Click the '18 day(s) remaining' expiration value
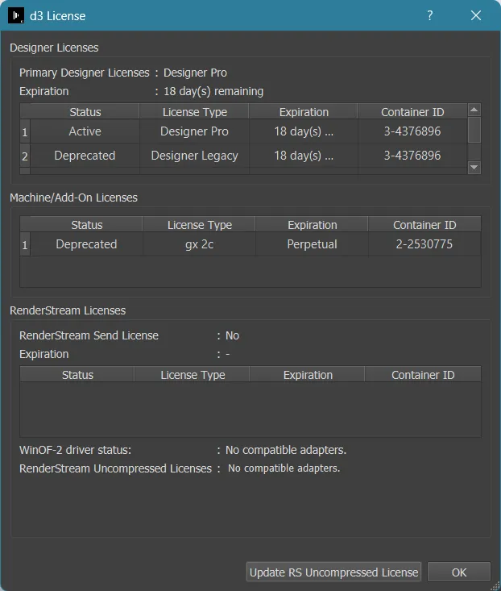The width and height of the screenshot is (501, 591). click(213, 91)
